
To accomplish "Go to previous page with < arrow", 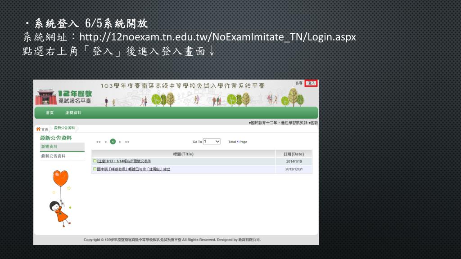I will pos(105,142).
